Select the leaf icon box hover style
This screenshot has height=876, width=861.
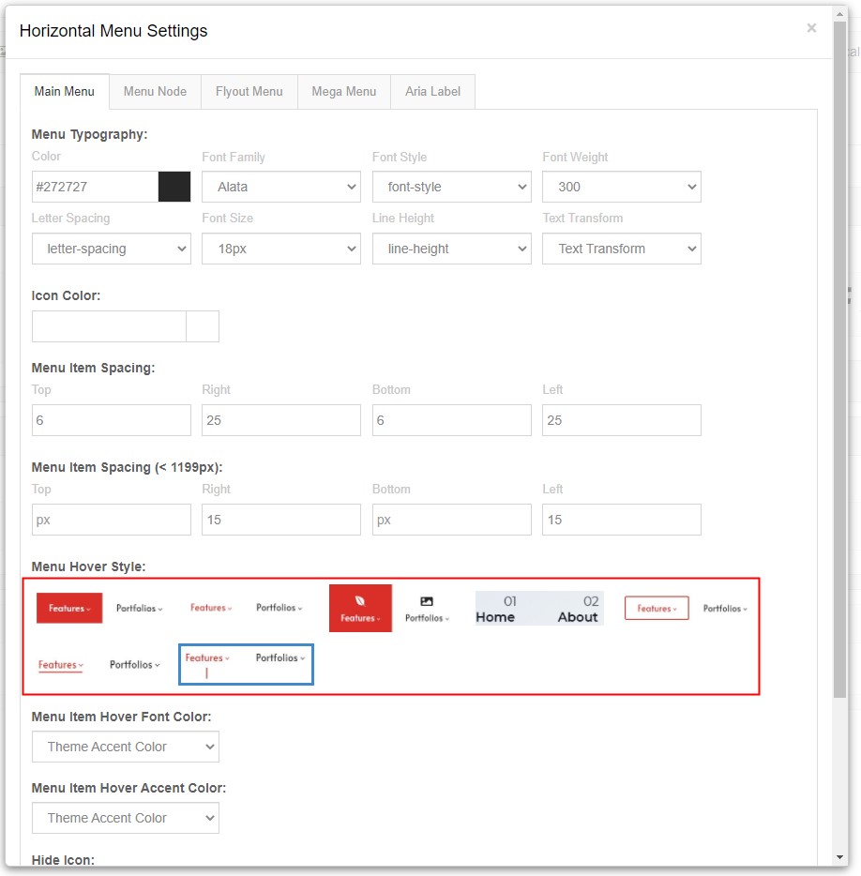click(391, 608)
